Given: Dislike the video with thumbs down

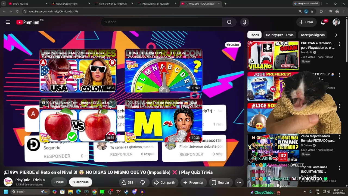Looking at the screenshot, I should pos(143,182).
